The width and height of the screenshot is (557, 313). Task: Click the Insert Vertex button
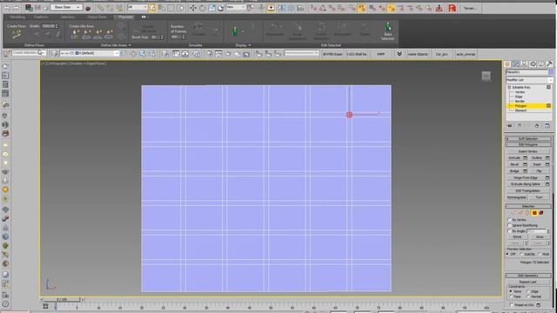point(528,151)
